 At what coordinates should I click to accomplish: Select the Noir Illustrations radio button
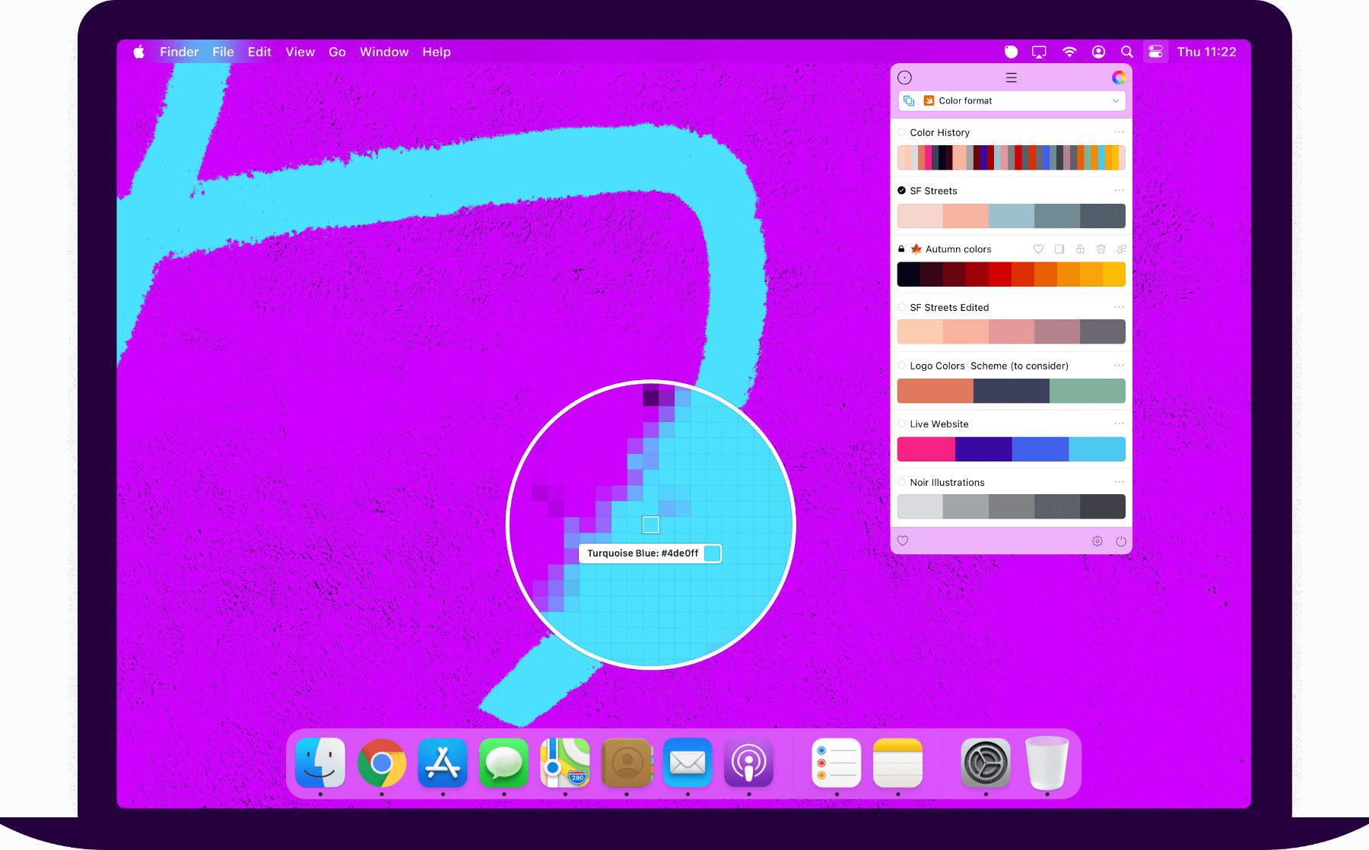pyautogui.click(x=902, y=483)
